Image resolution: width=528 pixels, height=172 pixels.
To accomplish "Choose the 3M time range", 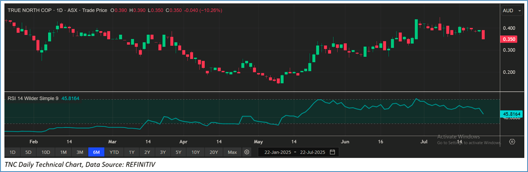I will click(80, 152).
